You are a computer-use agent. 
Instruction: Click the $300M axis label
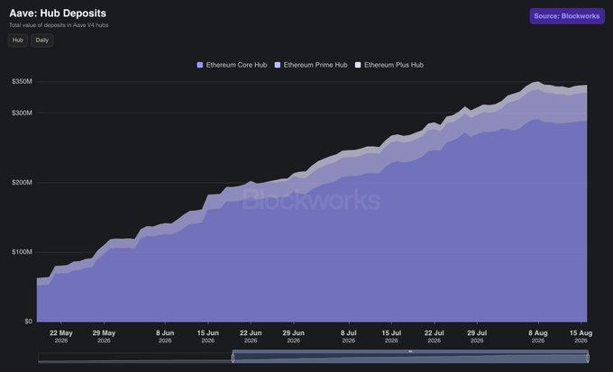[x=22, y=113]
